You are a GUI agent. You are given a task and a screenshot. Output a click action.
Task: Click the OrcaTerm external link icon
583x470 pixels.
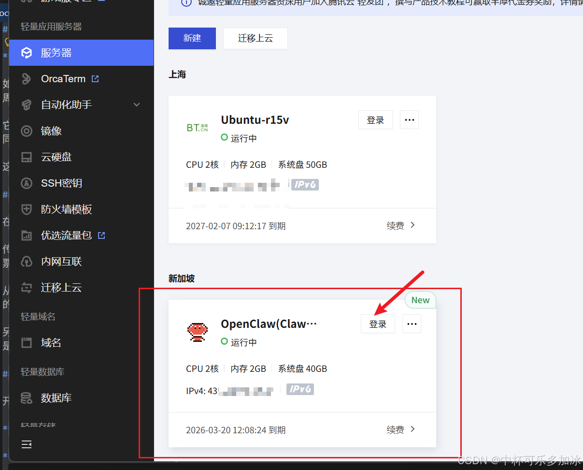pyautogui.click(x=95, y=78)
